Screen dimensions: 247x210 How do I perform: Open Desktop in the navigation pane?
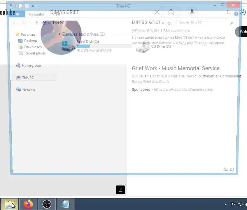(x=28, y=41)
